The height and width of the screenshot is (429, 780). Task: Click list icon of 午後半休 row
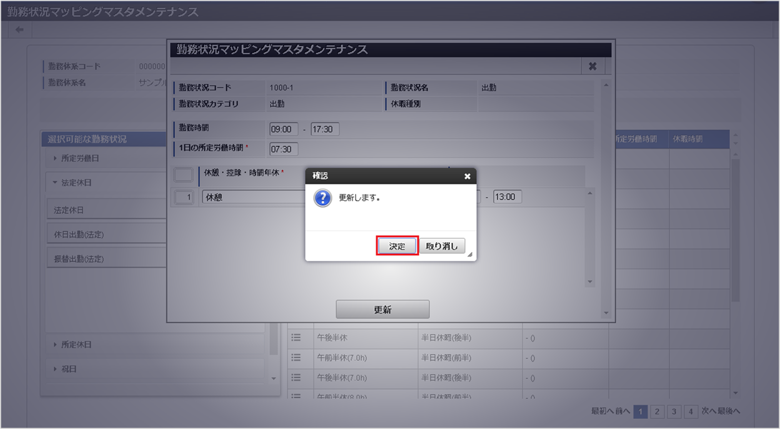(296, 337)
